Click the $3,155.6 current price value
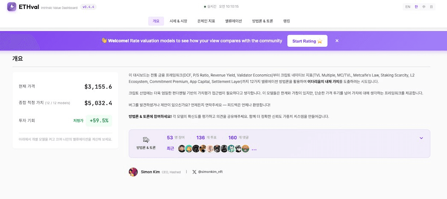The image size is (447, 199). pos(98,87)
